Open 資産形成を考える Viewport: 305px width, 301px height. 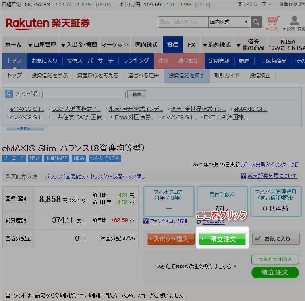tap(98, 75)
